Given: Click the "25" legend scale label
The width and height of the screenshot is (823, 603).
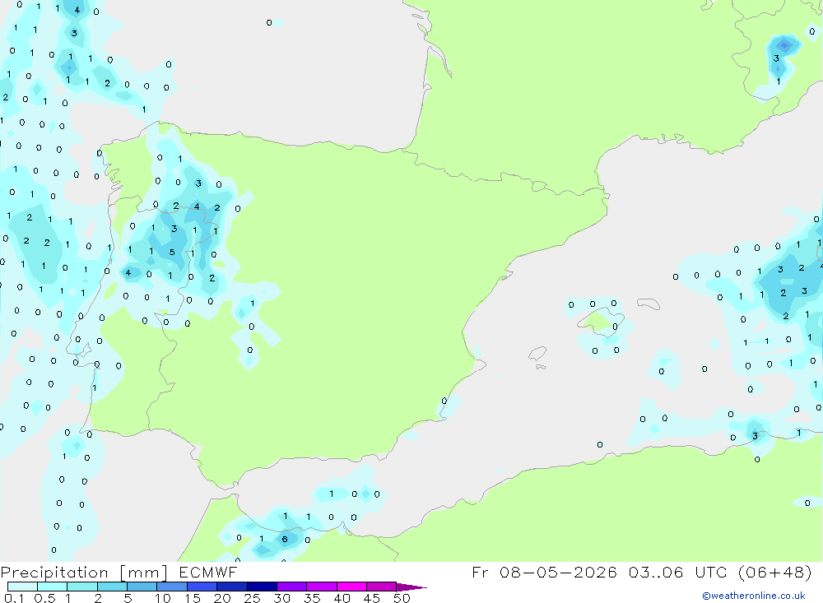Looking at the screenshot, I should pyautogui.click(x=253, y=598).
